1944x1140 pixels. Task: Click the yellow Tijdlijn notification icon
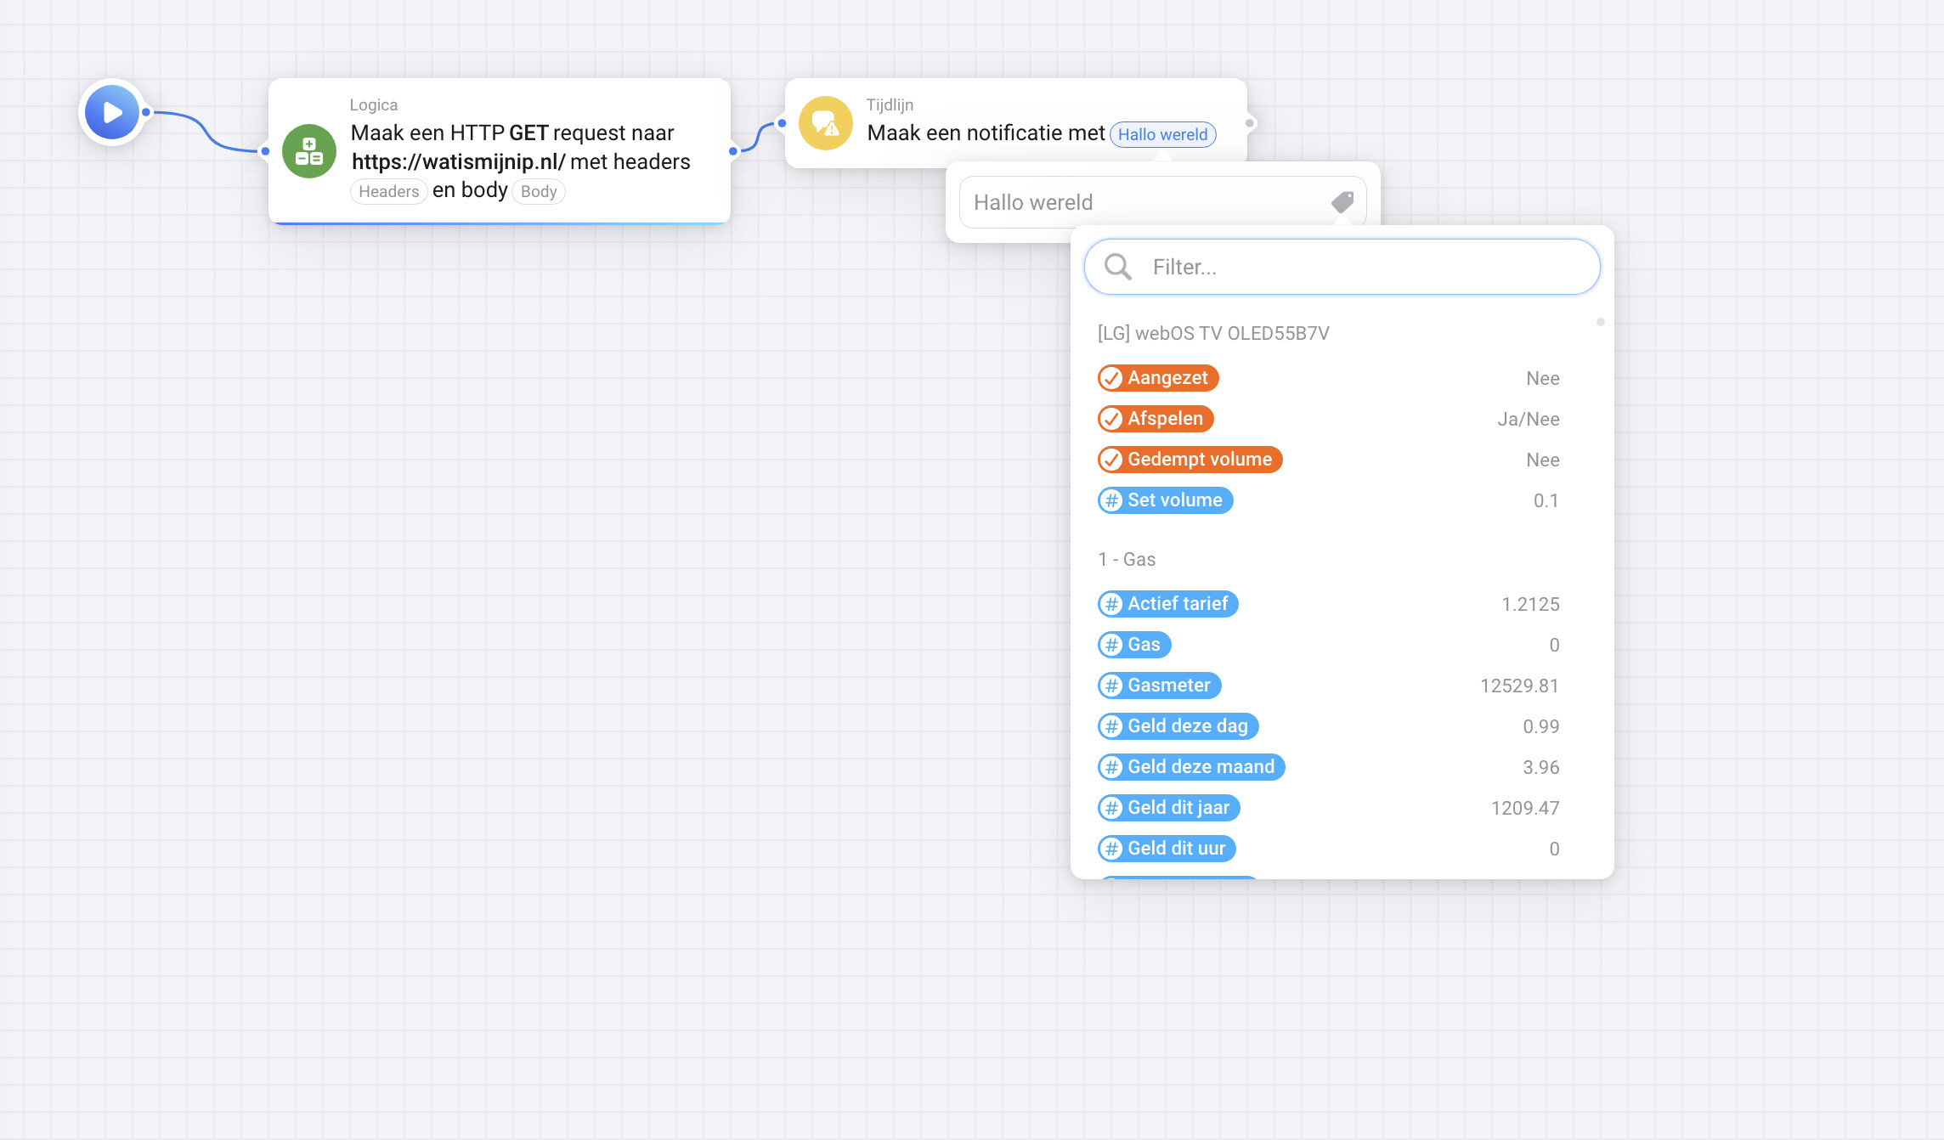coord(825,124)
